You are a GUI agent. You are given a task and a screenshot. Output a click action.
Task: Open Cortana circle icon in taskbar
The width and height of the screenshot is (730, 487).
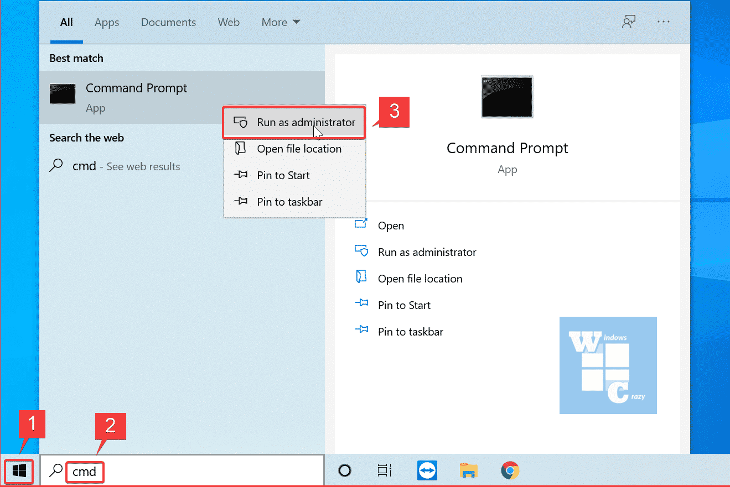click(x=345, y=471)
